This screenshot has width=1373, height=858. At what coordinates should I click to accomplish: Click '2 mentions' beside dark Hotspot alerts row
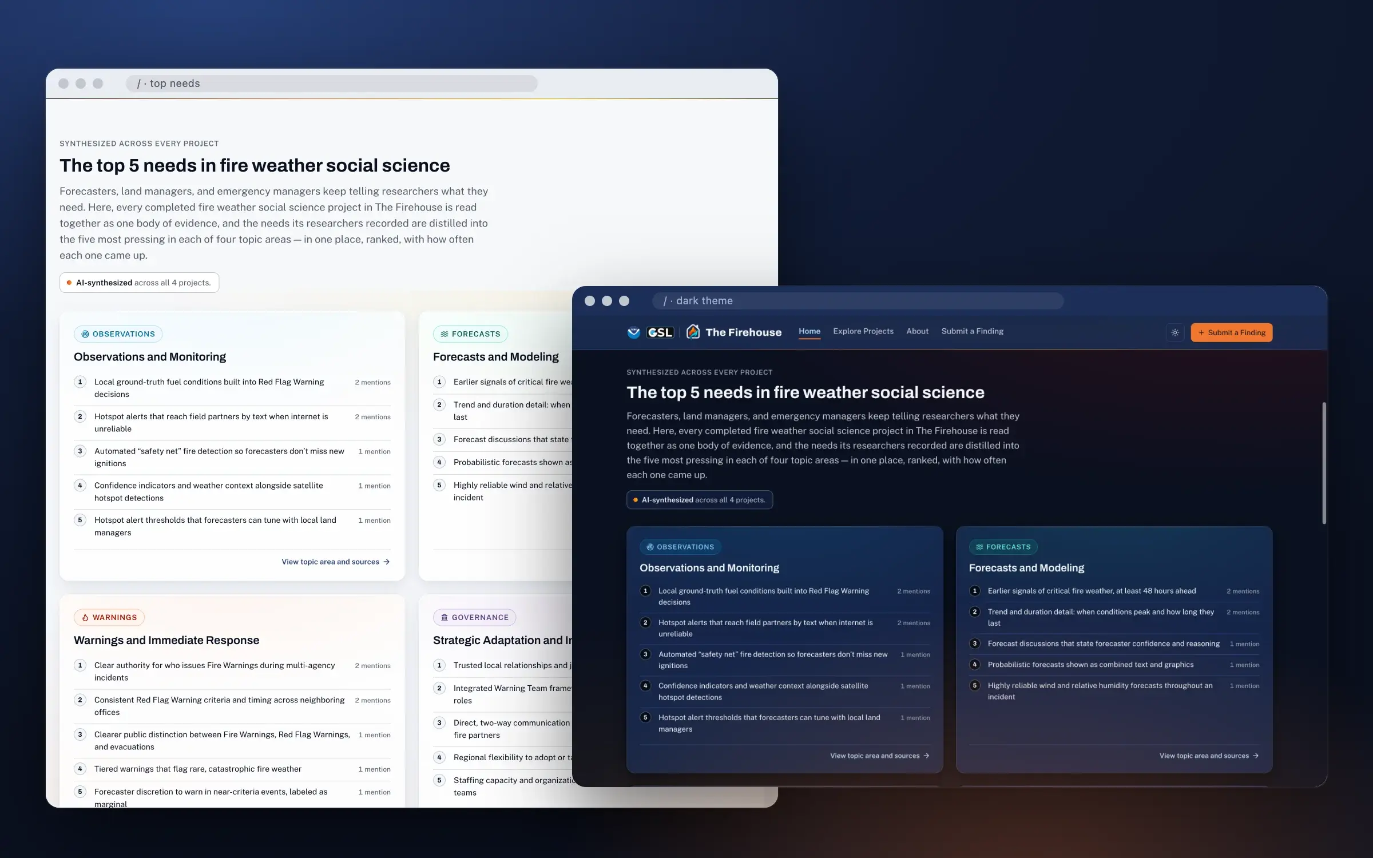914,623
